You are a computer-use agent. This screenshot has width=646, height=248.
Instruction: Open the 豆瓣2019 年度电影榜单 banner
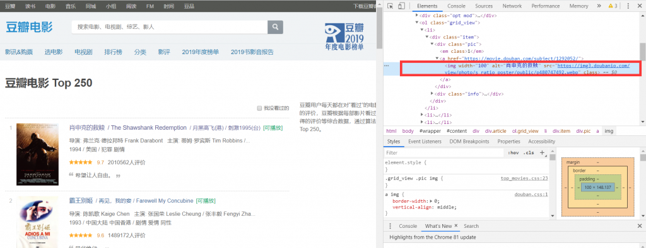(344, 37)
